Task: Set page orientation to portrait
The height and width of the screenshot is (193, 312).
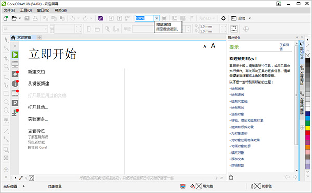Action: coord(89,29)
